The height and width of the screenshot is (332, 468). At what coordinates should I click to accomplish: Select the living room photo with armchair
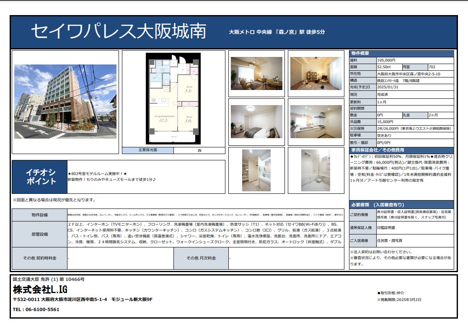pos(256,74)
